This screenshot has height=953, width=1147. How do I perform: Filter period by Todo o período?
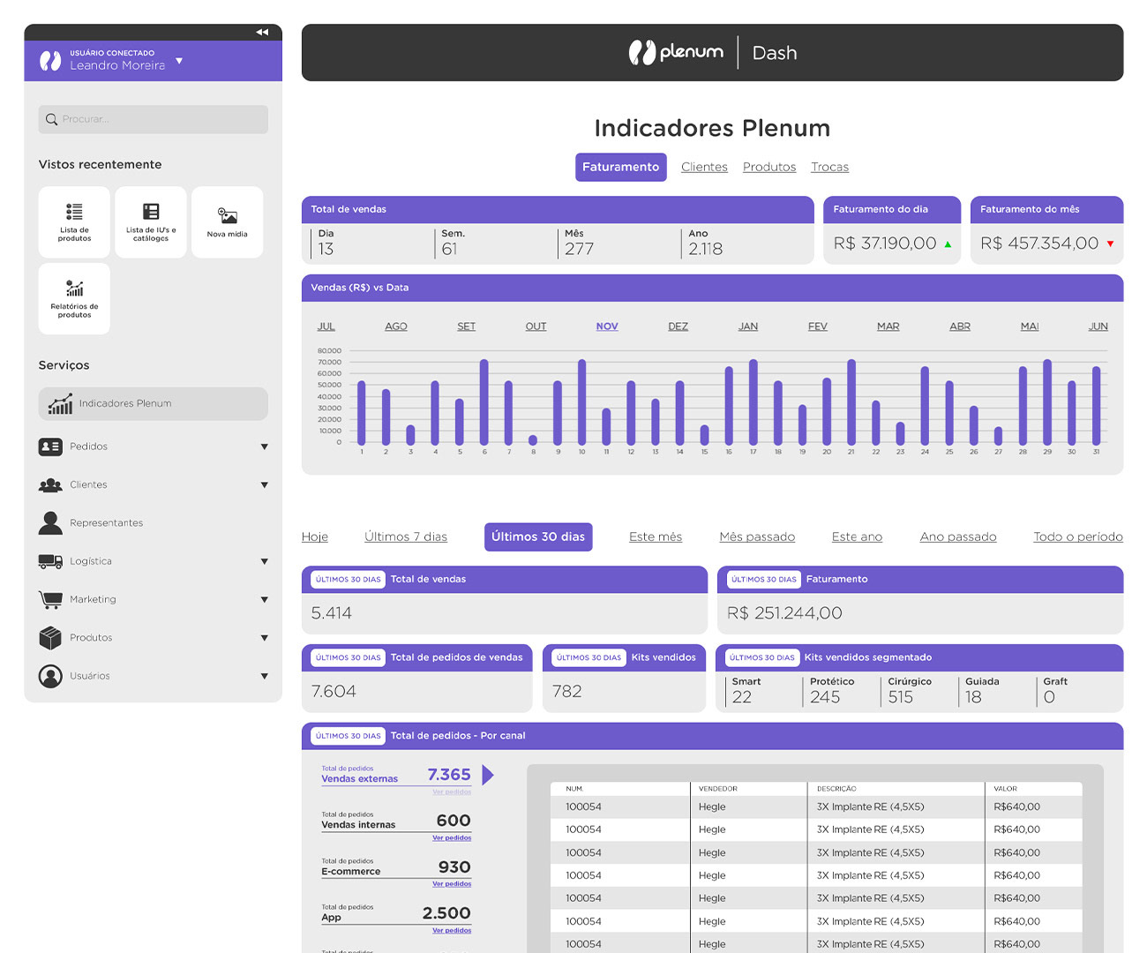pyautogui.click(x=1078, y=537)
